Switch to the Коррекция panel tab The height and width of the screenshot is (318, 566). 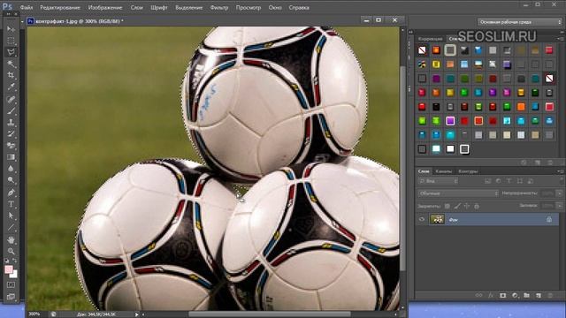pyautogui.click(x=430, y=39)
